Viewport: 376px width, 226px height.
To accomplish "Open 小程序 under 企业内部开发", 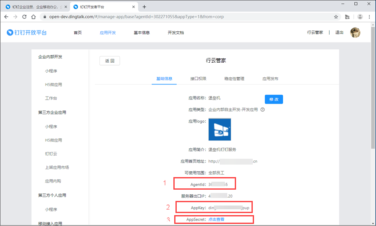I will [x=51, y=71].
